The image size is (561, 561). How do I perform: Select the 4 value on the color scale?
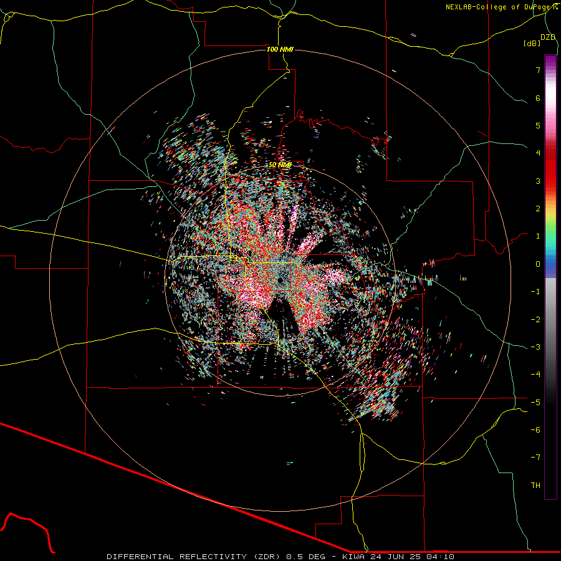[538, 153]
